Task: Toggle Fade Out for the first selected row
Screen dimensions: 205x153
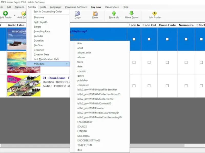Action: pyautogui.click(x=149, y=39)
